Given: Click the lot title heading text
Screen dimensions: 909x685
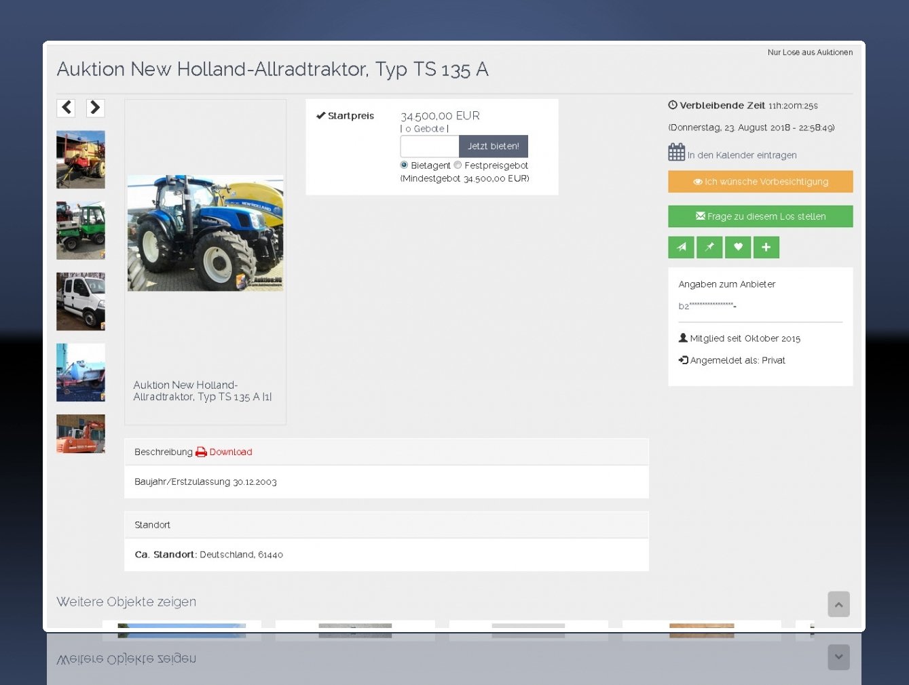Looking at the screenshot, I should tap(273, 69).
